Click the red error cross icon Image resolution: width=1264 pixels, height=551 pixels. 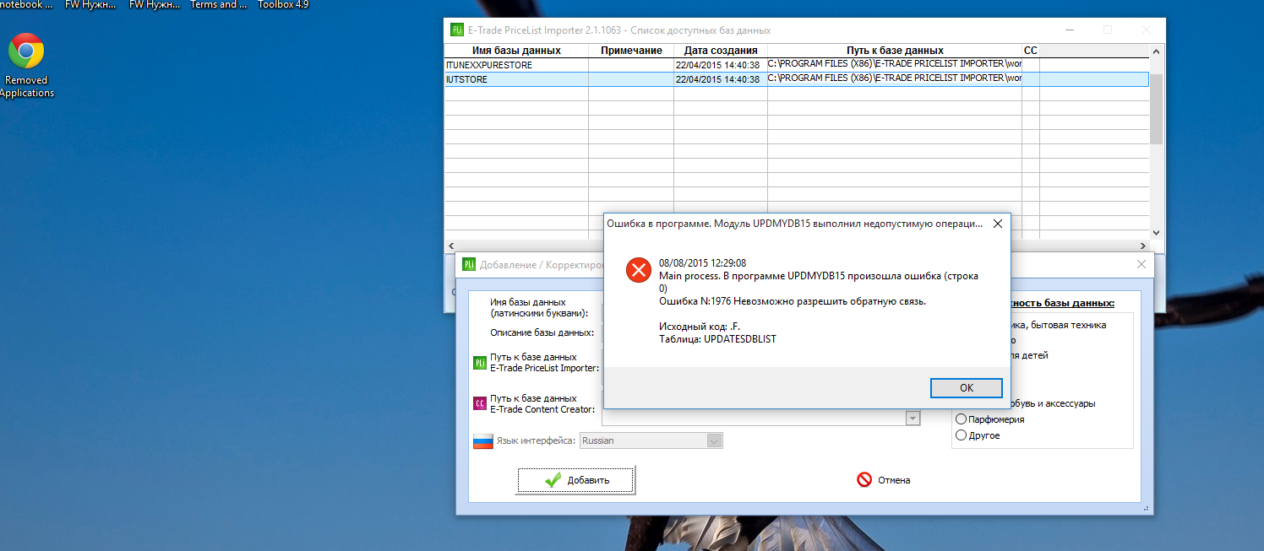coord(637,270)
